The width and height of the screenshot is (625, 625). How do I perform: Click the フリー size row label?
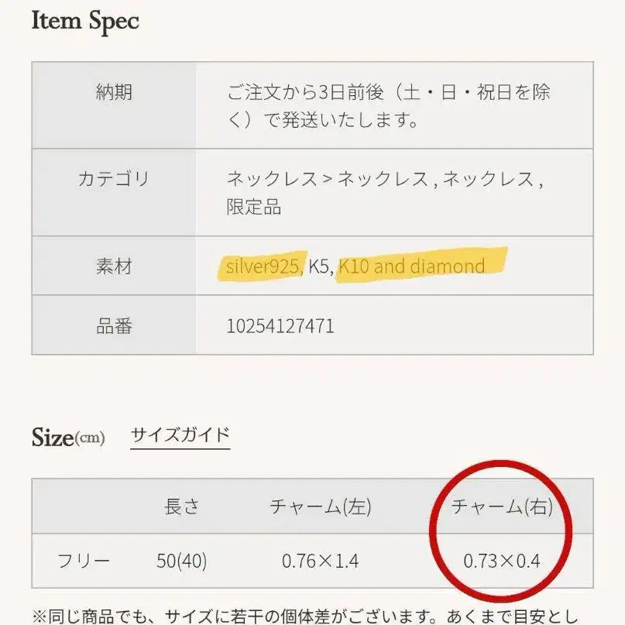[x=84, y=561]
